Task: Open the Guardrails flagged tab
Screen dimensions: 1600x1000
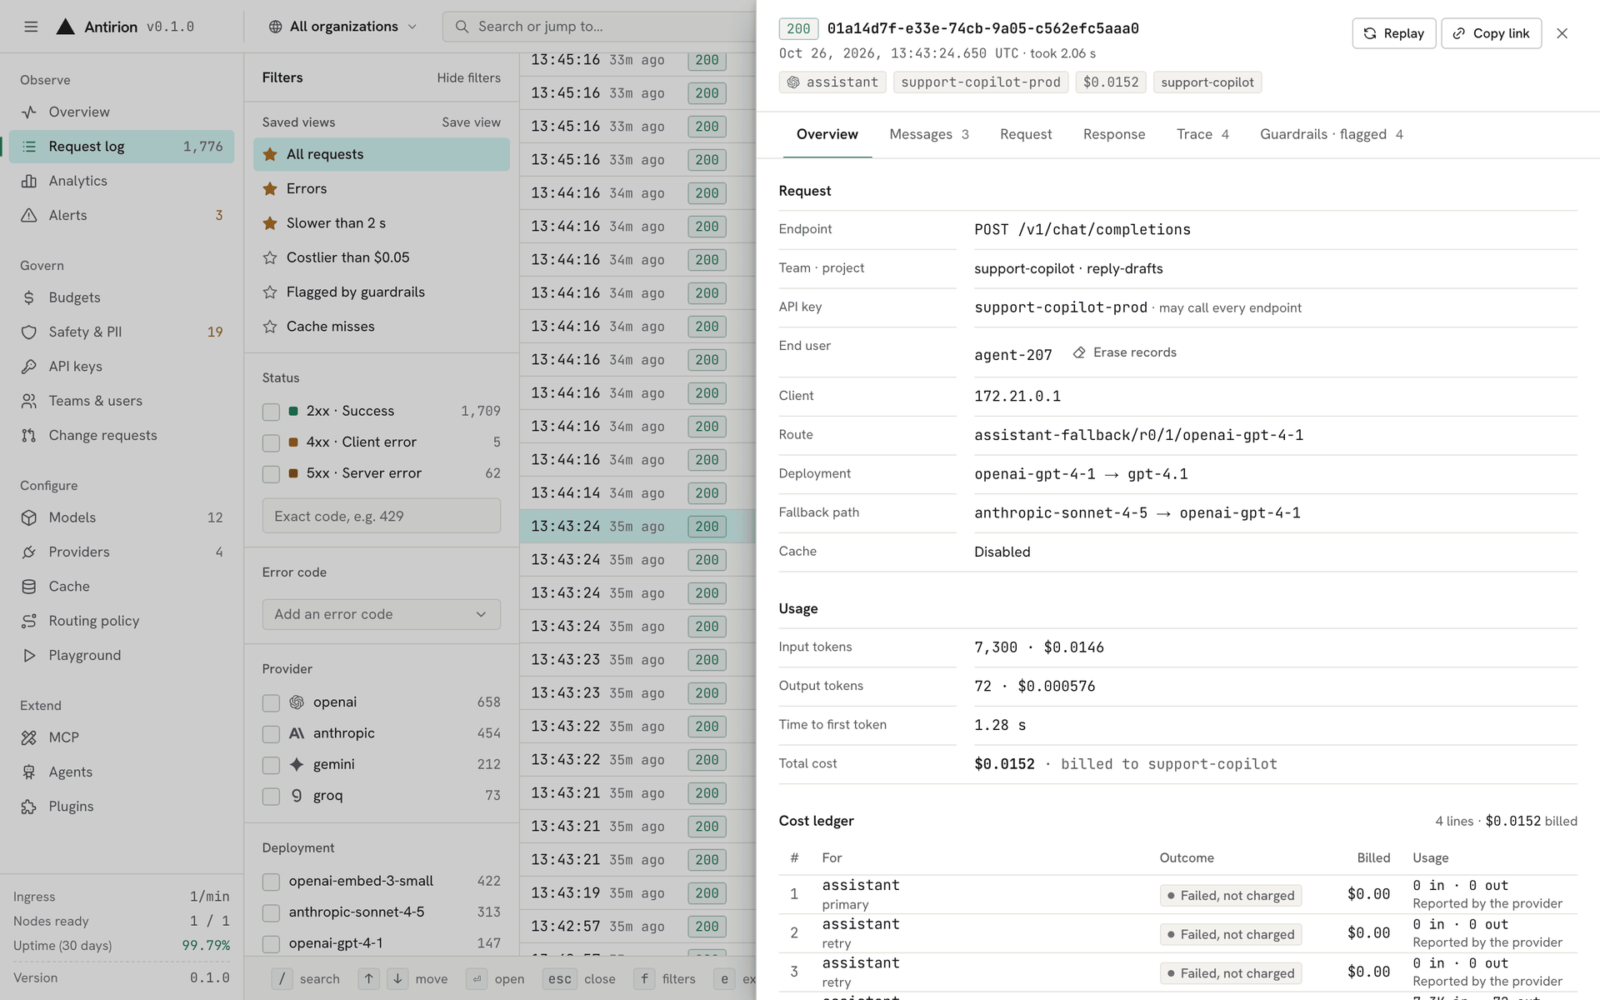Action: pyautogui.click(x=1332, y=134)
